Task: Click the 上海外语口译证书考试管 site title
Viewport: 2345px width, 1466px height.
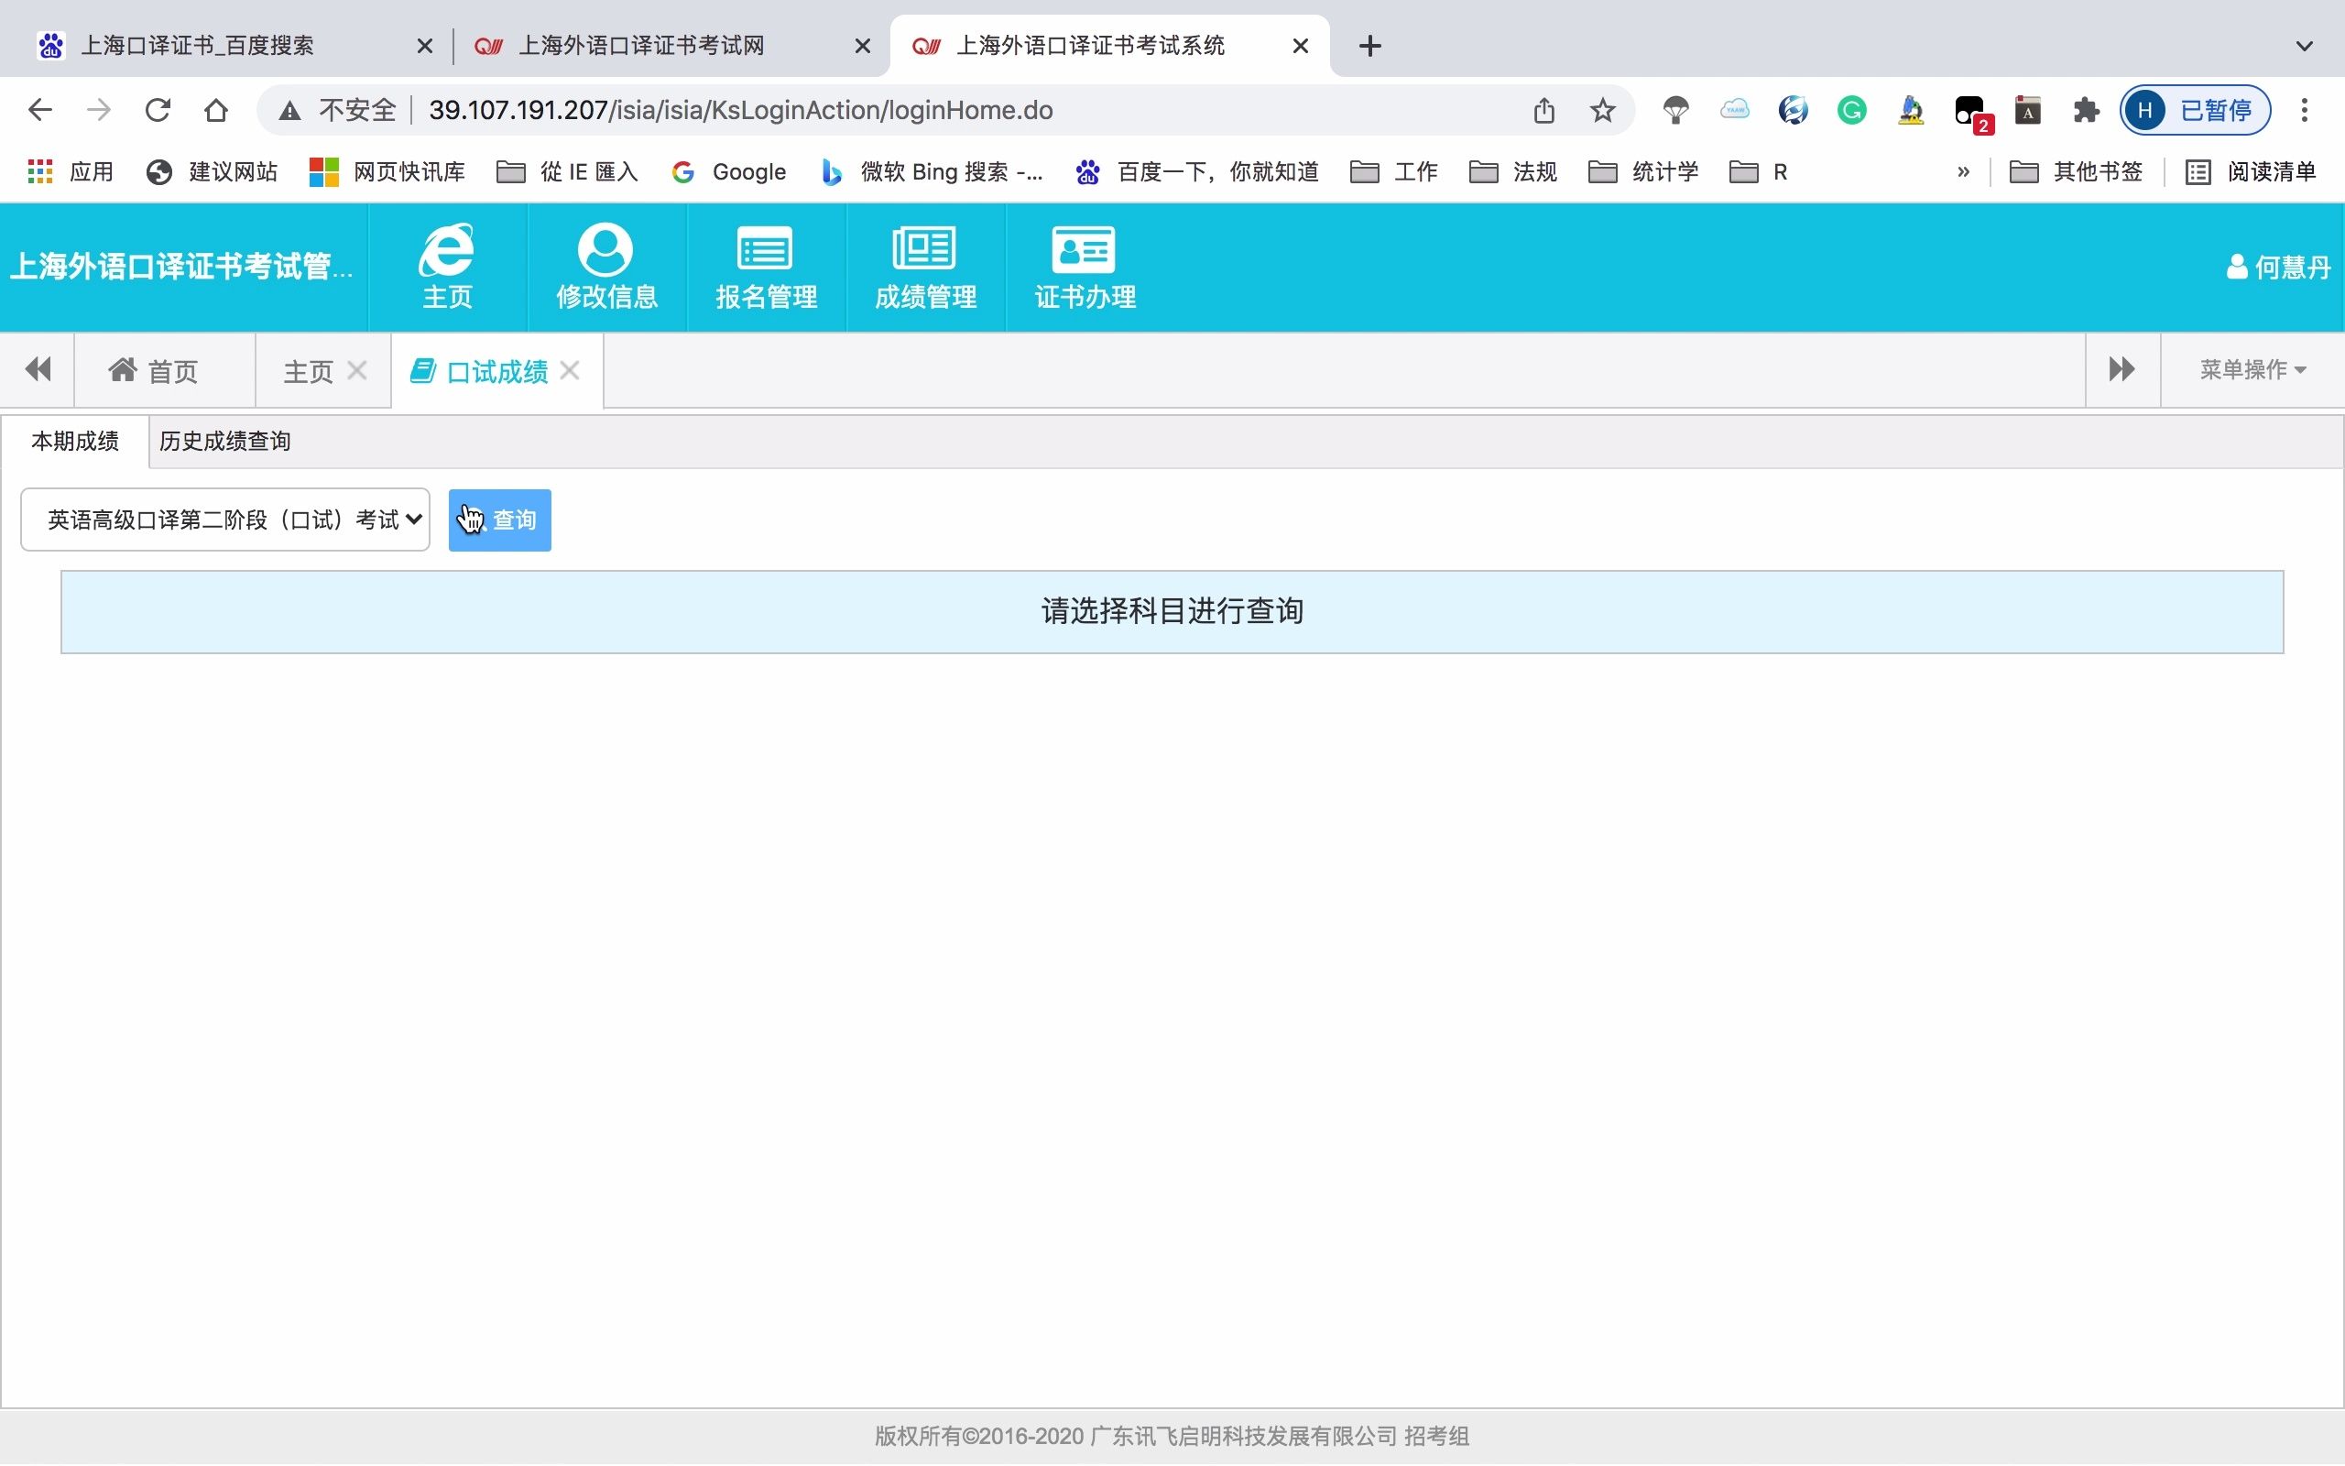Action: click(181, 267)
